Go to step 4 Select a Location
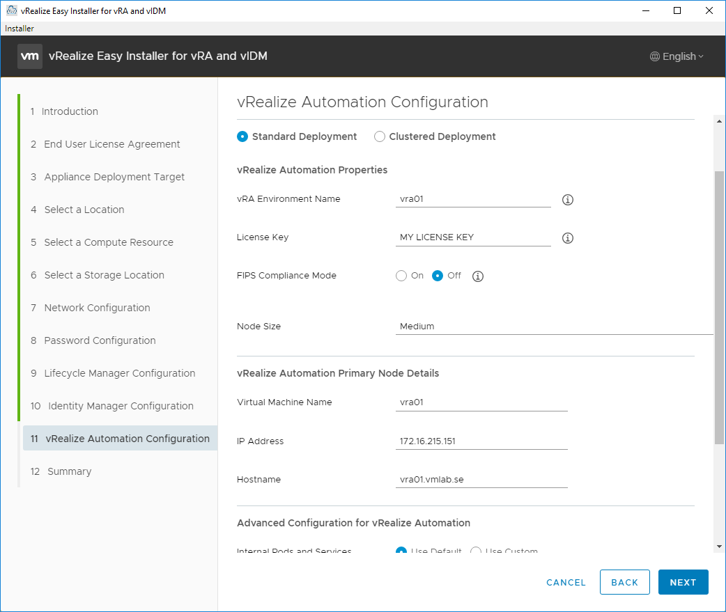726x612 pixels. coord(77,210)
